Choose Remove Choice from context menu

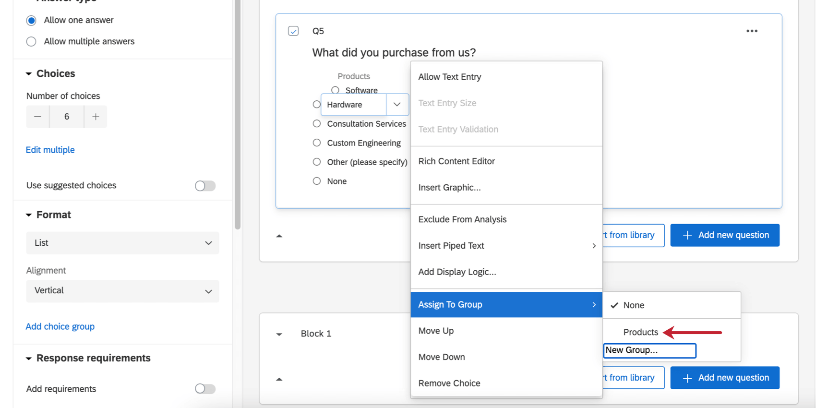(449, 383)
